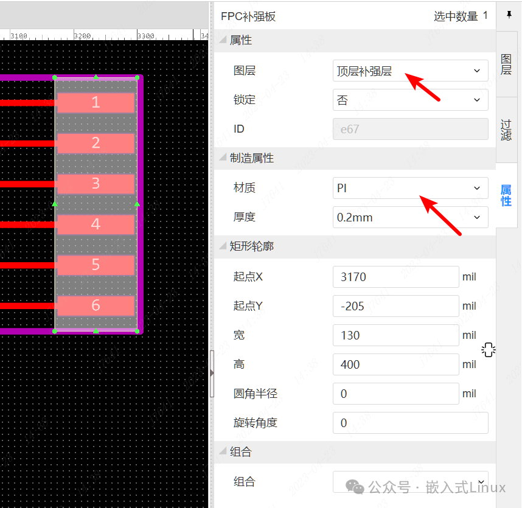Collapse the 矩形轮廓 section
The image size is (522, 508).
pos(223,246)
